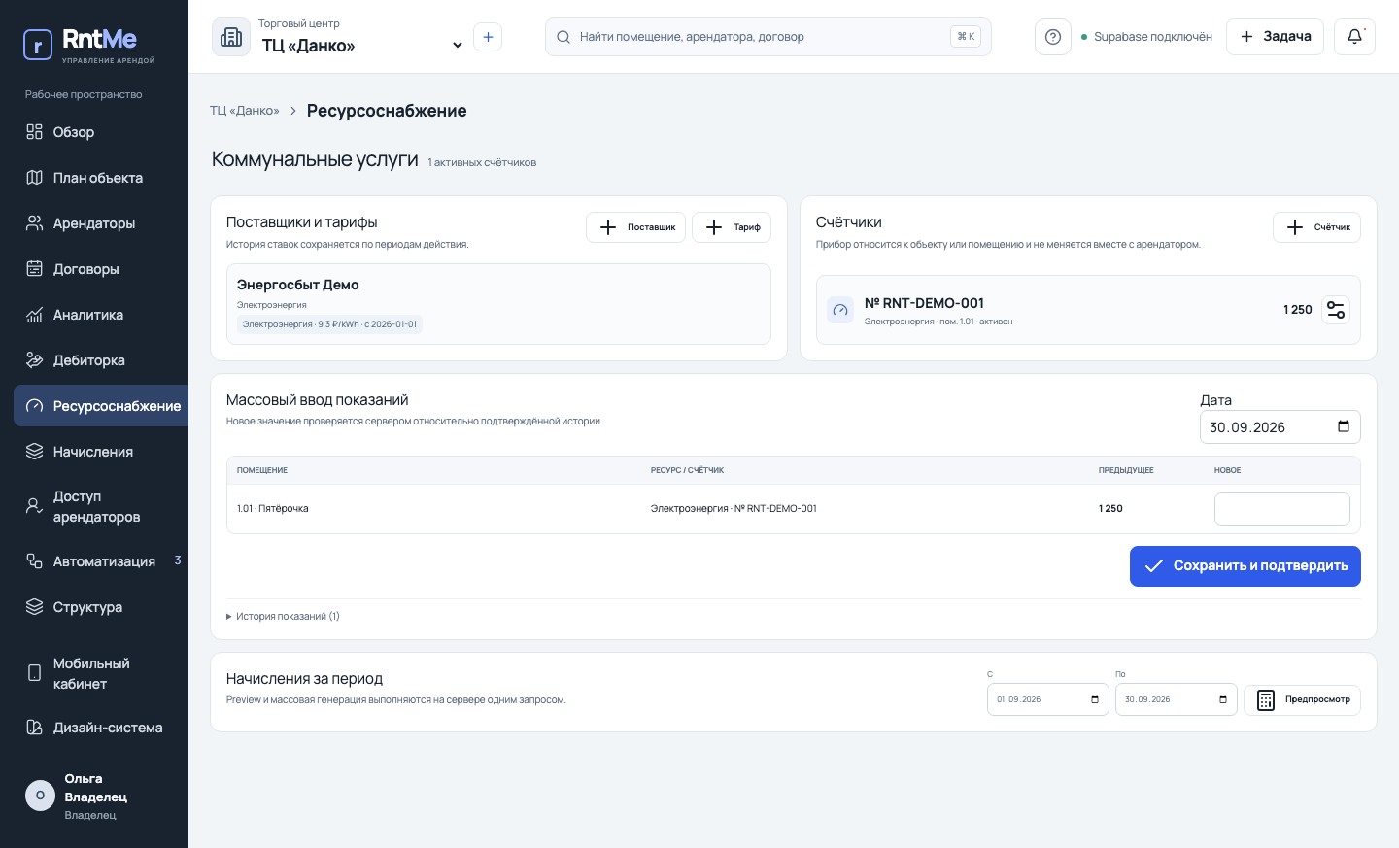
Task: Click the help question mark icon
Action: point(1052,37)
